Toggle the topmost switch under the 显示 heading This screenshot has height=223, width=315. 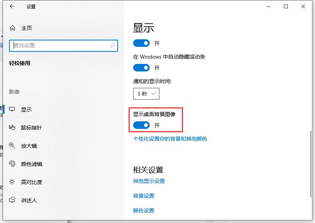[141, 43]
